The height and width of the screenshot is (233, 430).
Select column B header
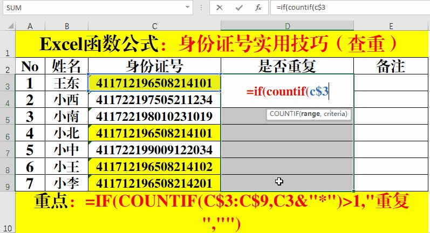pos(67,26)
